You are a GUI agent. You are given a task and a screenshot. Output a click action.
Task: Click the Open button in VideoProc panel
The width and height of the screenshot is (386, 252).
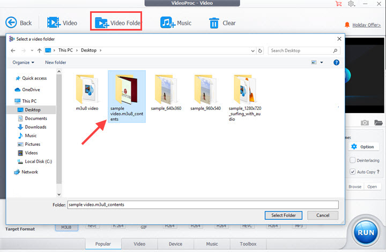372,187
